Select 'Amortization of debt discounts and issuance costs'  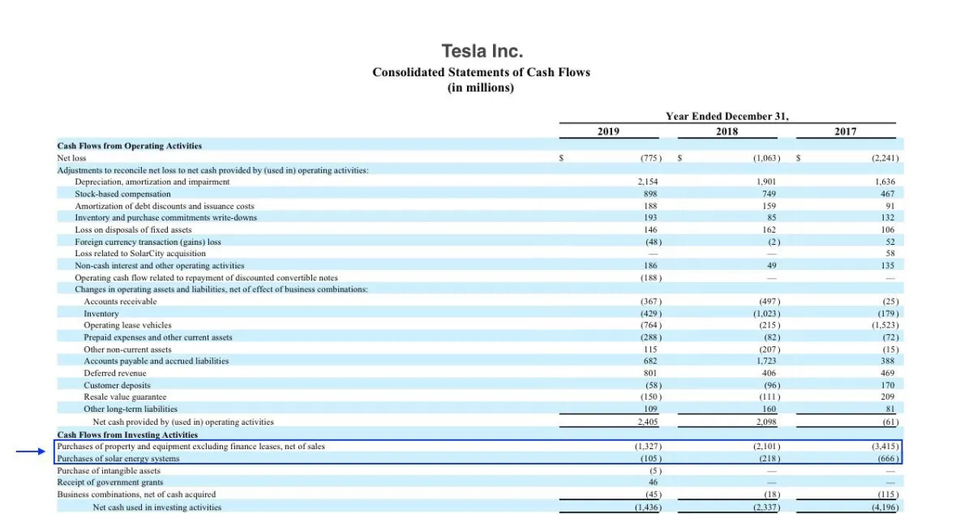click(x=165, y=206)
